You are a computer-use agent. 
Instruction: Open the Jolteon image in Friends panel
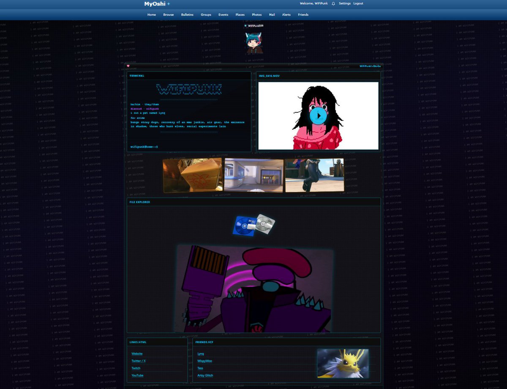click(343, 363)
